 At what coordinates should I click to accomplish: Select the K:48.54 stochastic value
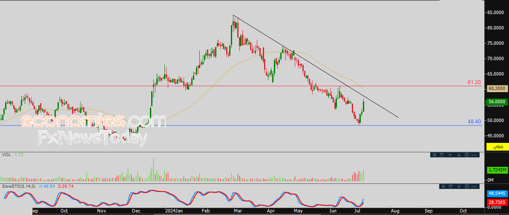pyautogui.click(x=47, y=186)
